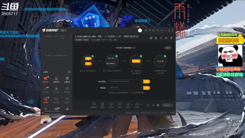This screenshot has width=245, height=138.
Task: Open customer service headset icon in title bar
Action: (146, 30)
